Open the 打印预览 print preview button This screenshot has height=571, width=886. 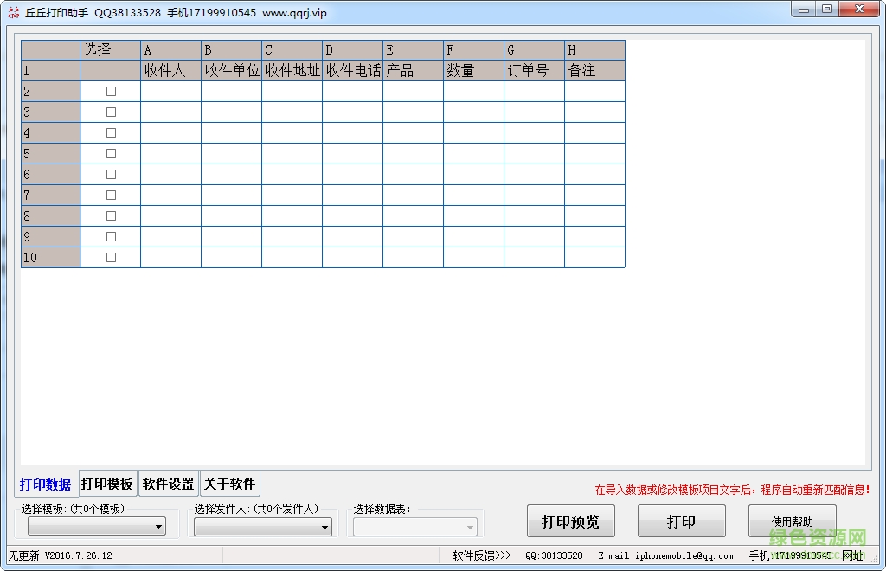(570, 521)
